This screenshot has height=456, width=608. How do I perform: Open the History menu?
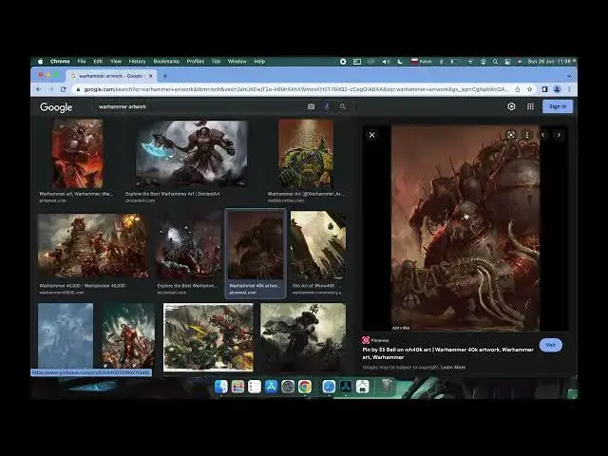click(137, 61)
